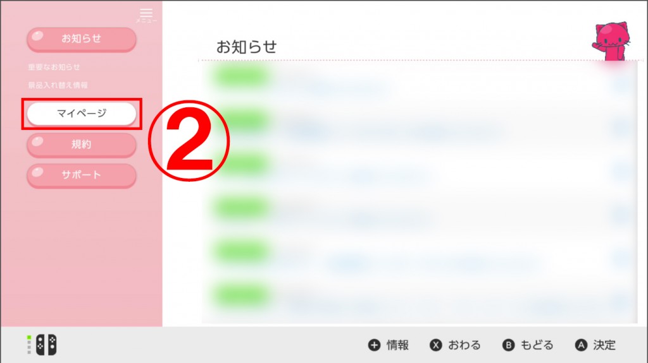
Task: Open the hamburger menu icon
Action: (x=146, y=15)
